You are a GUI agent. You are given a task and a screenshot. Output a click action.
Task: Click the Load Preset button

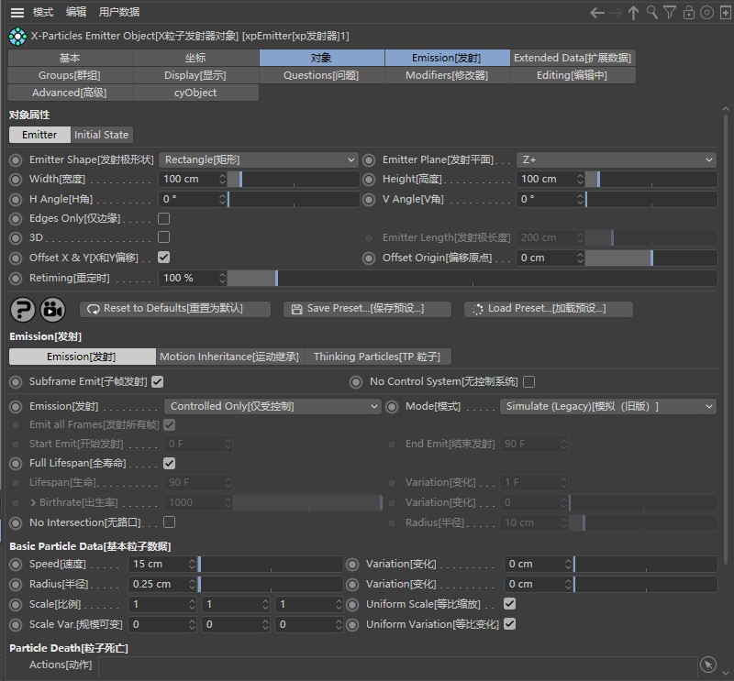pyautogui.click(x=549, y=309)
